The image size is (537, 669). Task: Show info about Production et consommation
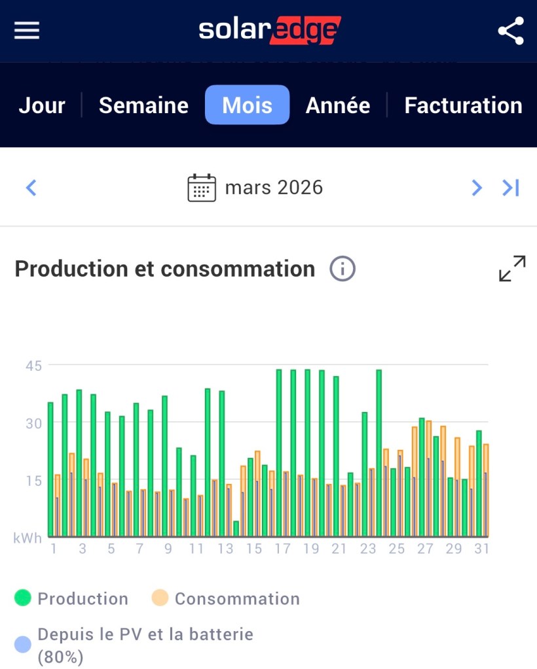tap(343, 269)
